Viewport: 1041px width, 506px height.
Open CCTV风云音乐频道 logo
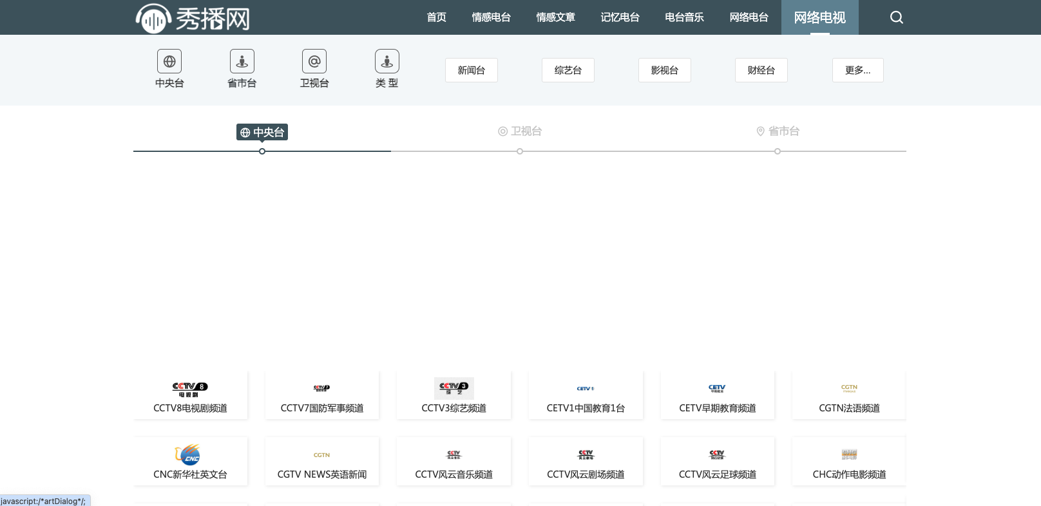click(454, 454)
